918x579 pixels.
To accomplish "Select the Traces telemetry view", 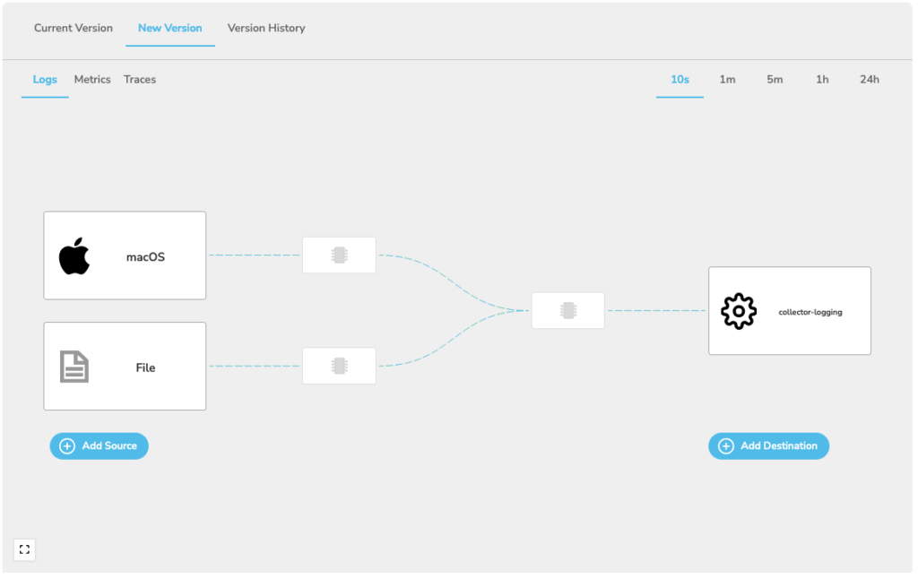I will 139,79.
